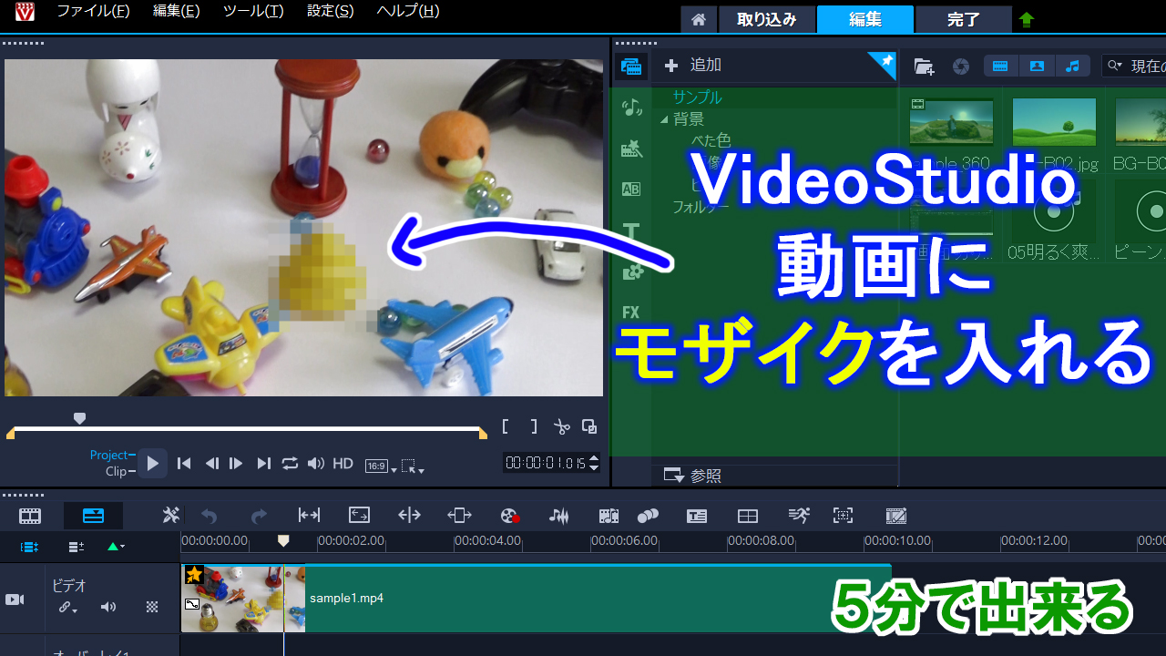1166x656 pixels.
Task: Collapse the 背景 tree node
Action: click(664, 119)
